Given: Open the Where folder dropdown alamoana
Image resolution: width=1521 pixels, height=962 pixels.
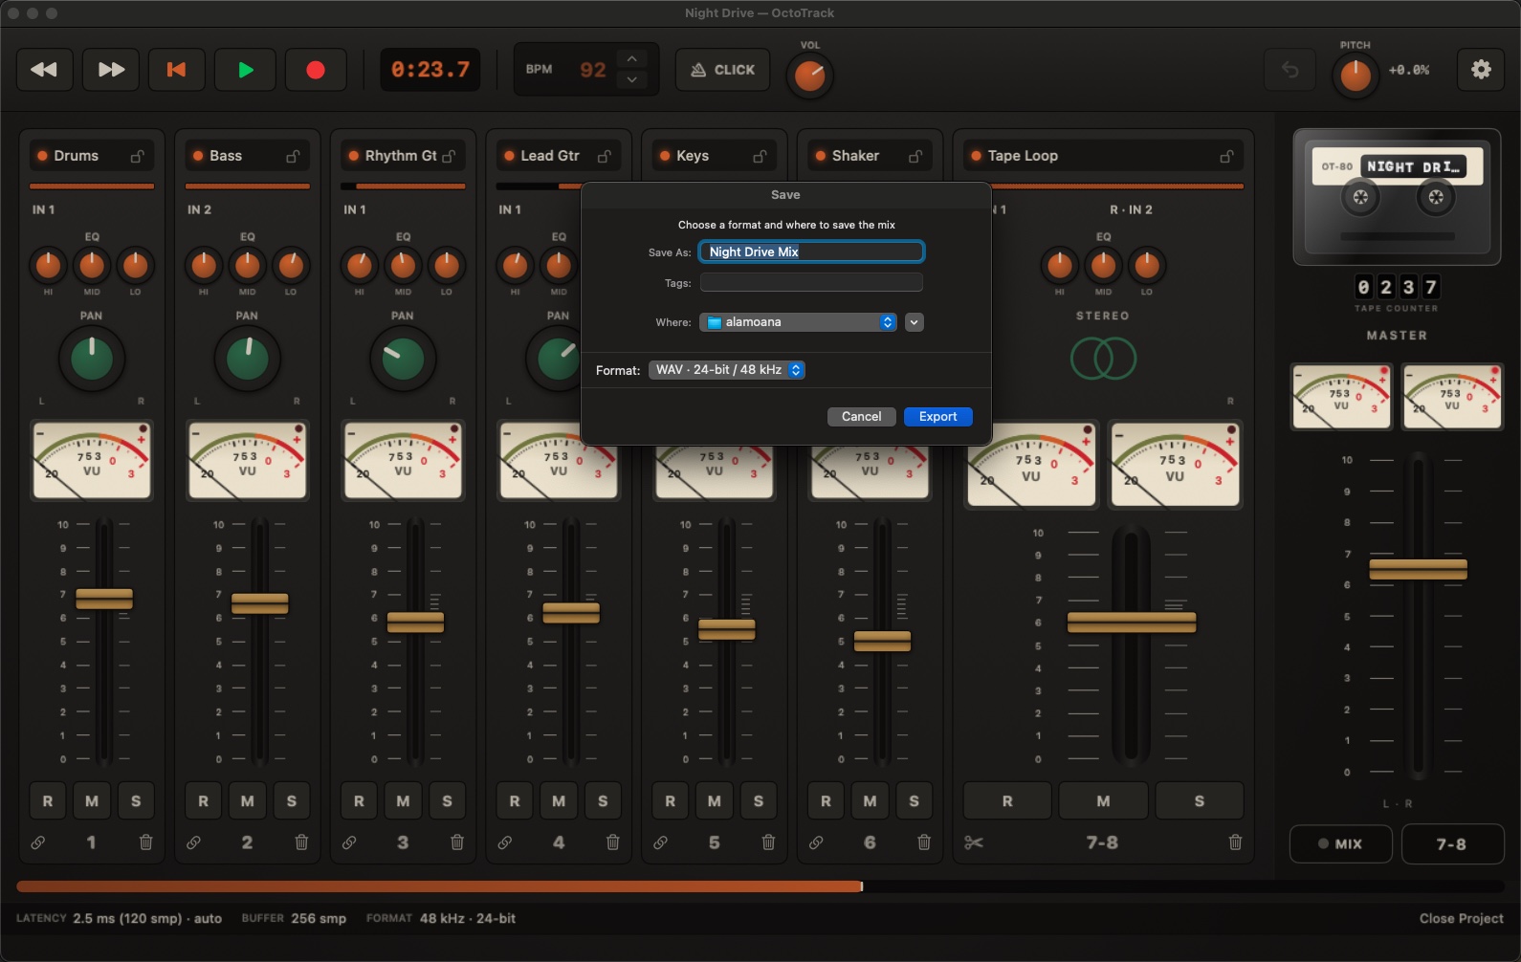Looking at the screenshot, I should coord(798,322).
